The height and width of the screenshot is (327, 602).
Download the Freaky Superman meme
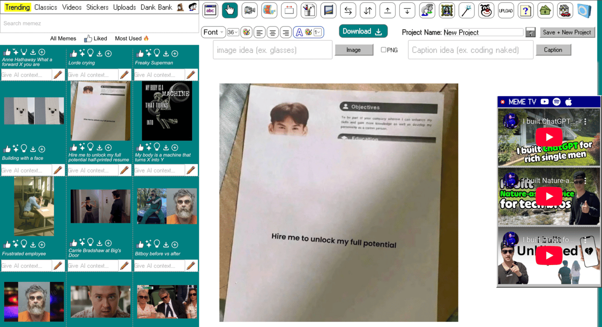[x=166, y=53]
